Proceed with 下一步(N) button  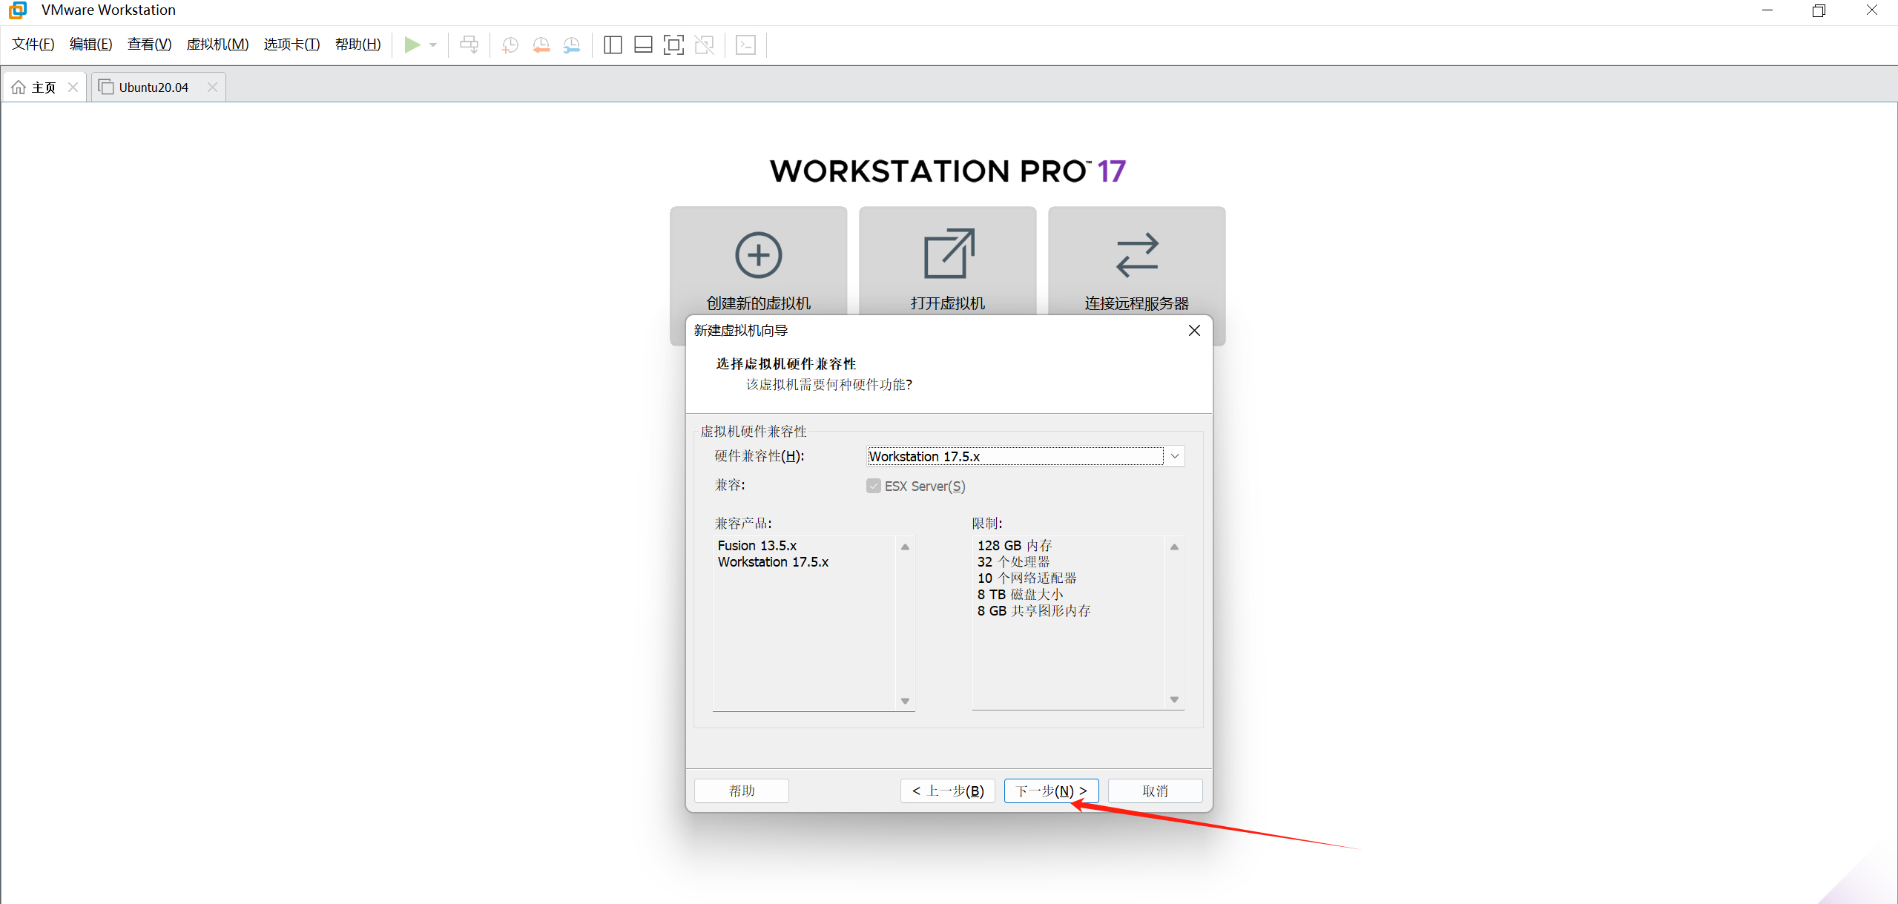point(1051,791)
